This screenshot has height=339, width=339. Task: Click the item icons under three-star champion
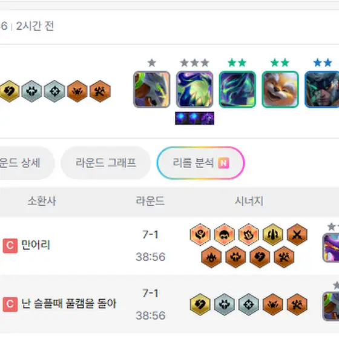pyautogui.click(x=194, y=118)
